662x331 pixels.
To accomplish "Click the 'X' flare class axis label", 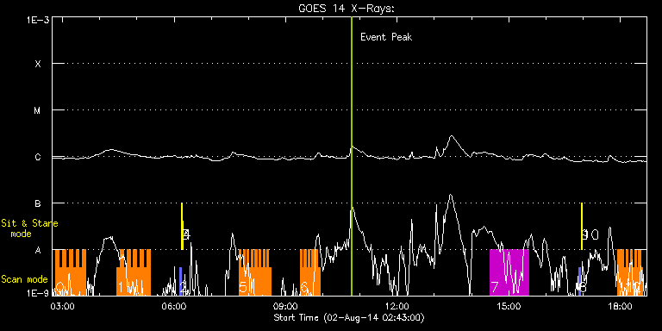I will point(38,64).
